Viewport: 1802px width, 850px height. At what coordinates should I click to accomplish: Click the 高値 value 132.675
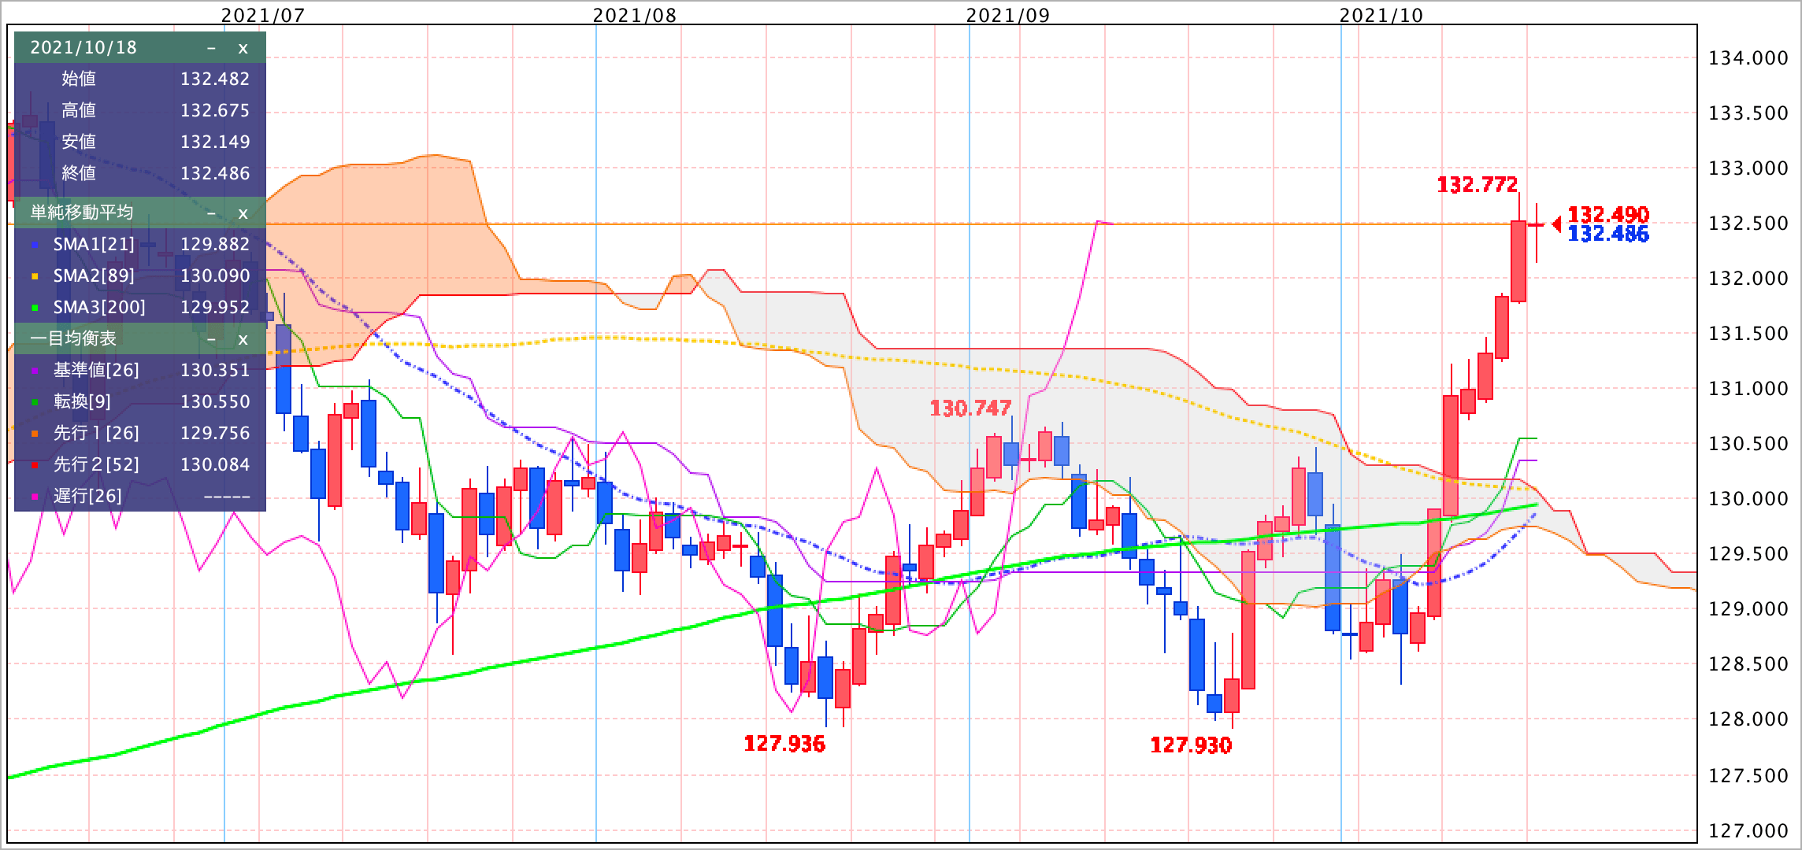click(x=215, y=110)
